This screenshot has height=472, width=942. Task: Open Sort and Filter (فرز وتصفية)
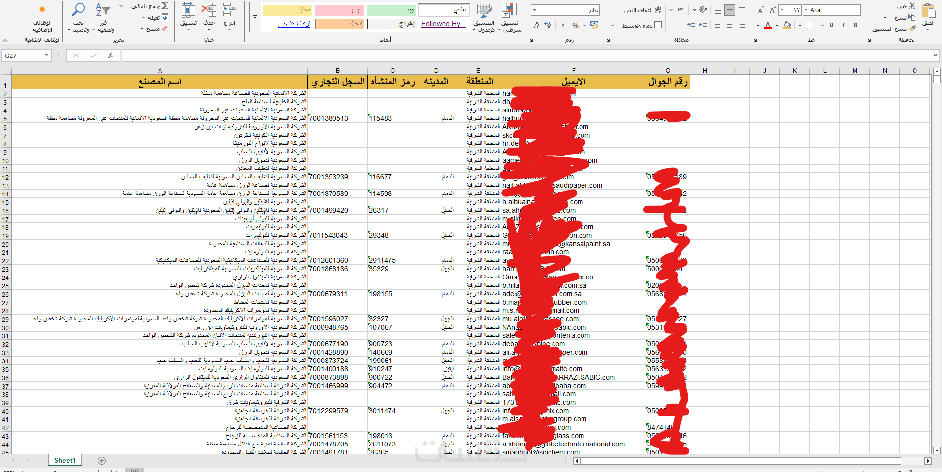pos(105,18)
